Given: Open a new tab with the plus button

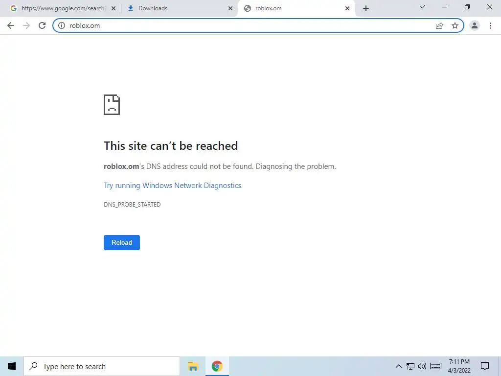Looking at the screenshot, I should (366, 8).
